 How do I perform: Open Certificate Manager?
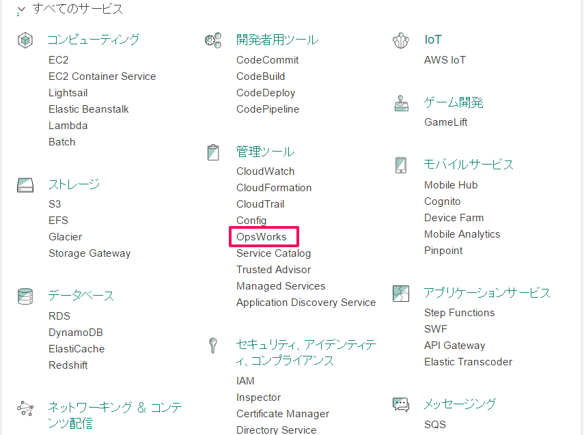283,414
